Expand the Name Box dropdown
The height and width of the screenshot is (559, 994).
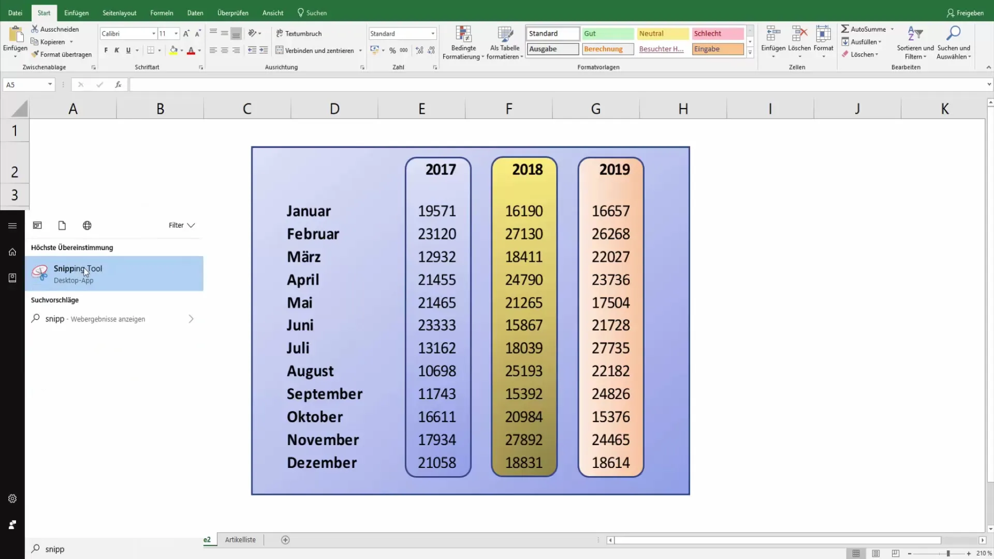(x=50, y=84)
